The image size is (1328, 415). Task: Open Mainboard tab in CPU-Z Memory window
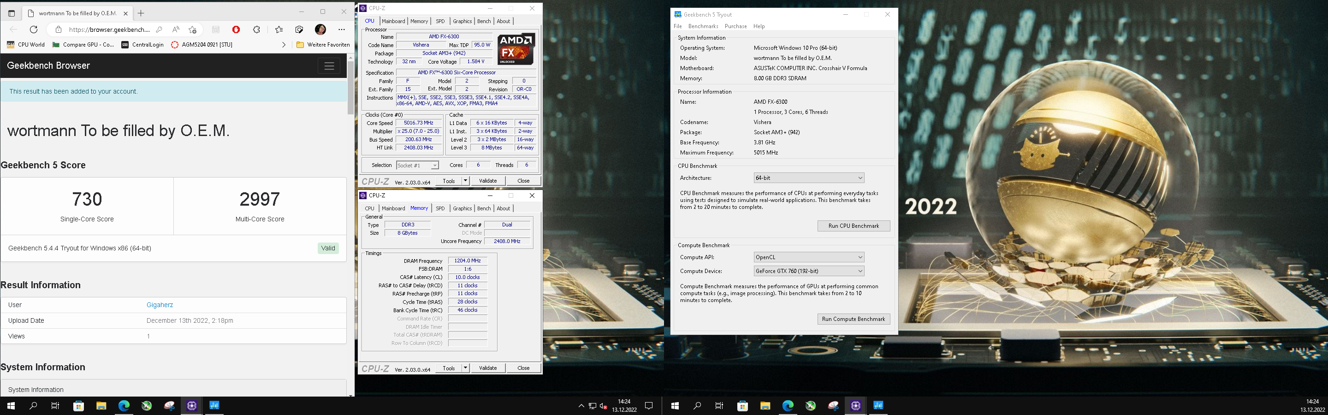393,208
